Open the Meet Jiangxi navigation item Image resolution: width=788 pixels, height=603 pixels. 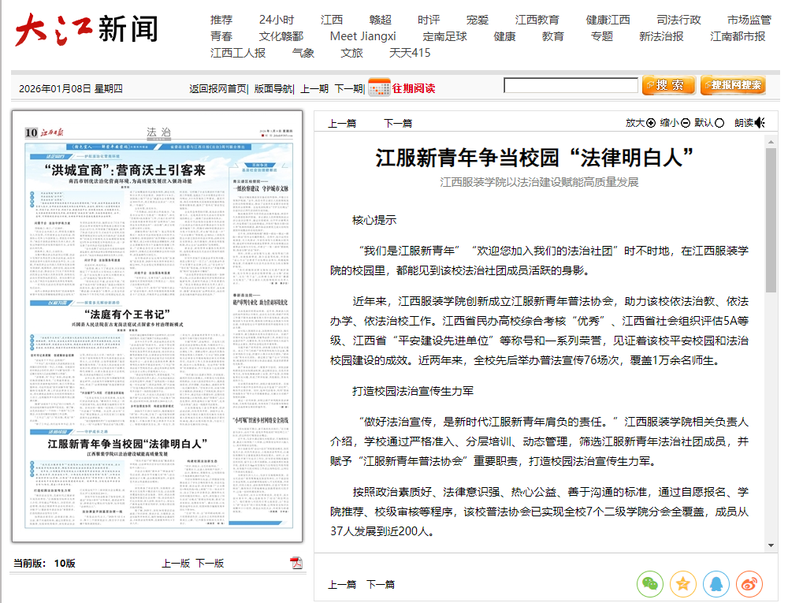click(362, 36)
